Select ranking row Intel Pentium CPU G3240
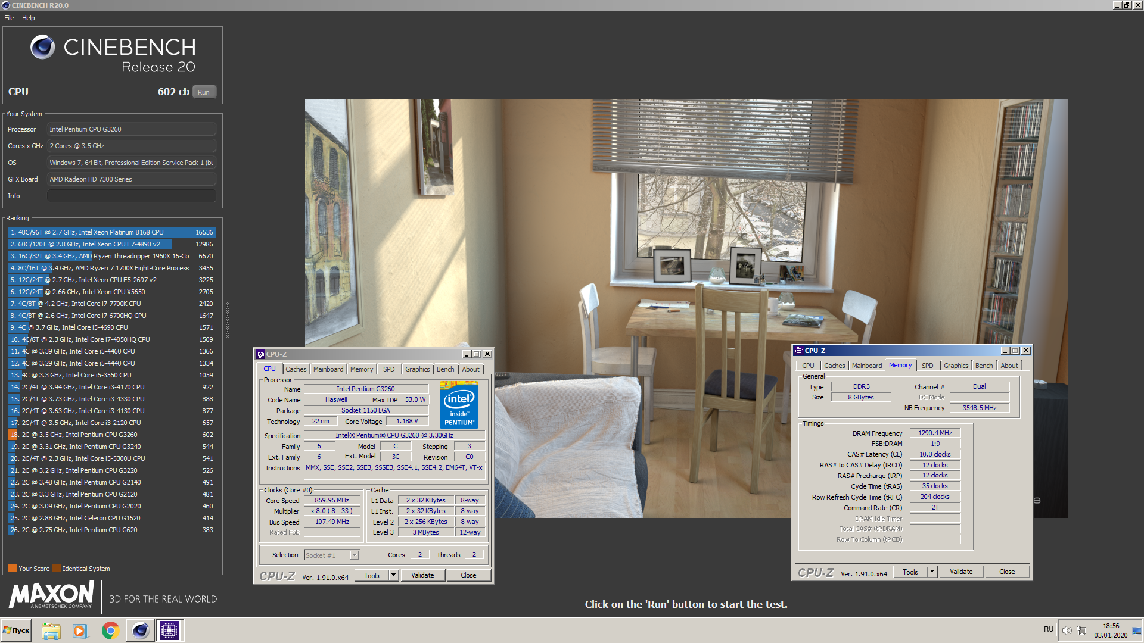 coord(112,447)
